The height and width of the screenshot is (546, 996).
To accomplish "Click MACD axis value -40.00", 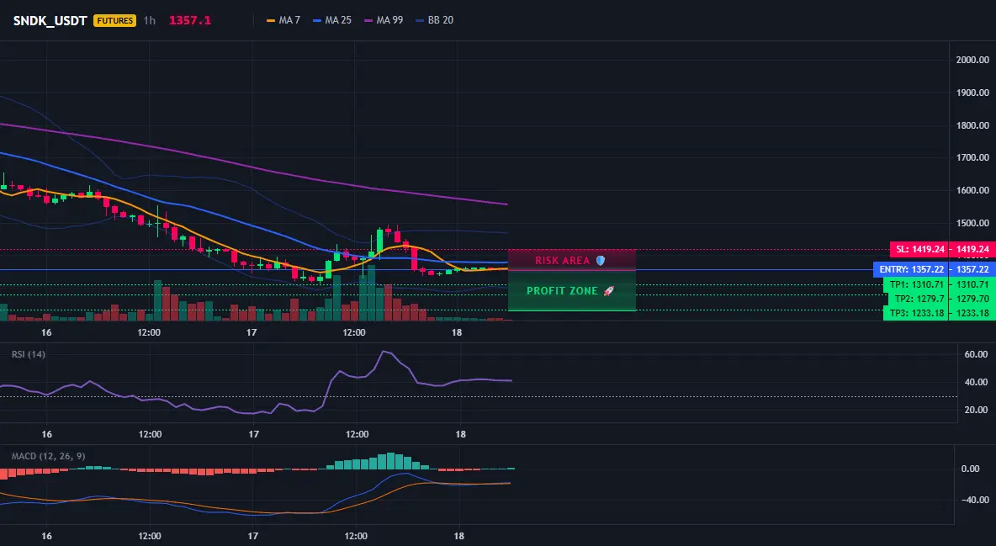I will coord(974,500).
